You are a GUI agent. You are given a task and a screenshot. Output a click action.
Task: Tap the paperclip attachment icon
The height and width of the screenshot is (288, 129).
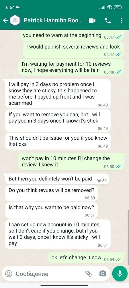88,274
